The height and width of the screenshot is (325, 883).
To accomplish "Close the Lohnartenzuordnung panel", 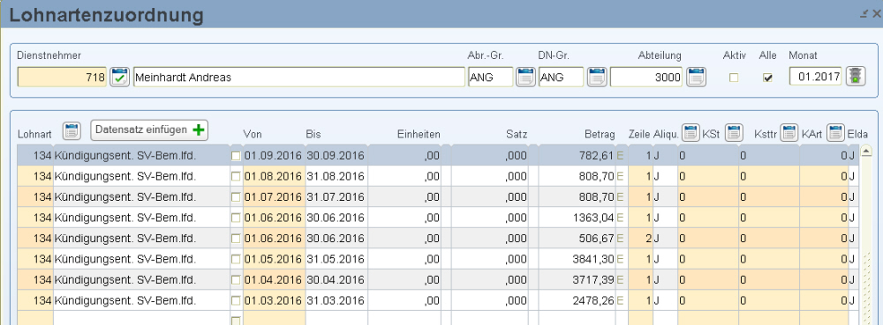I will [x=876, y=15].
